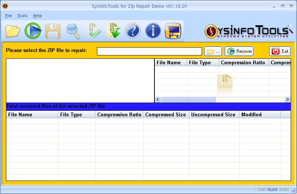Click the browse folder button beside path field

click(213, 51)
